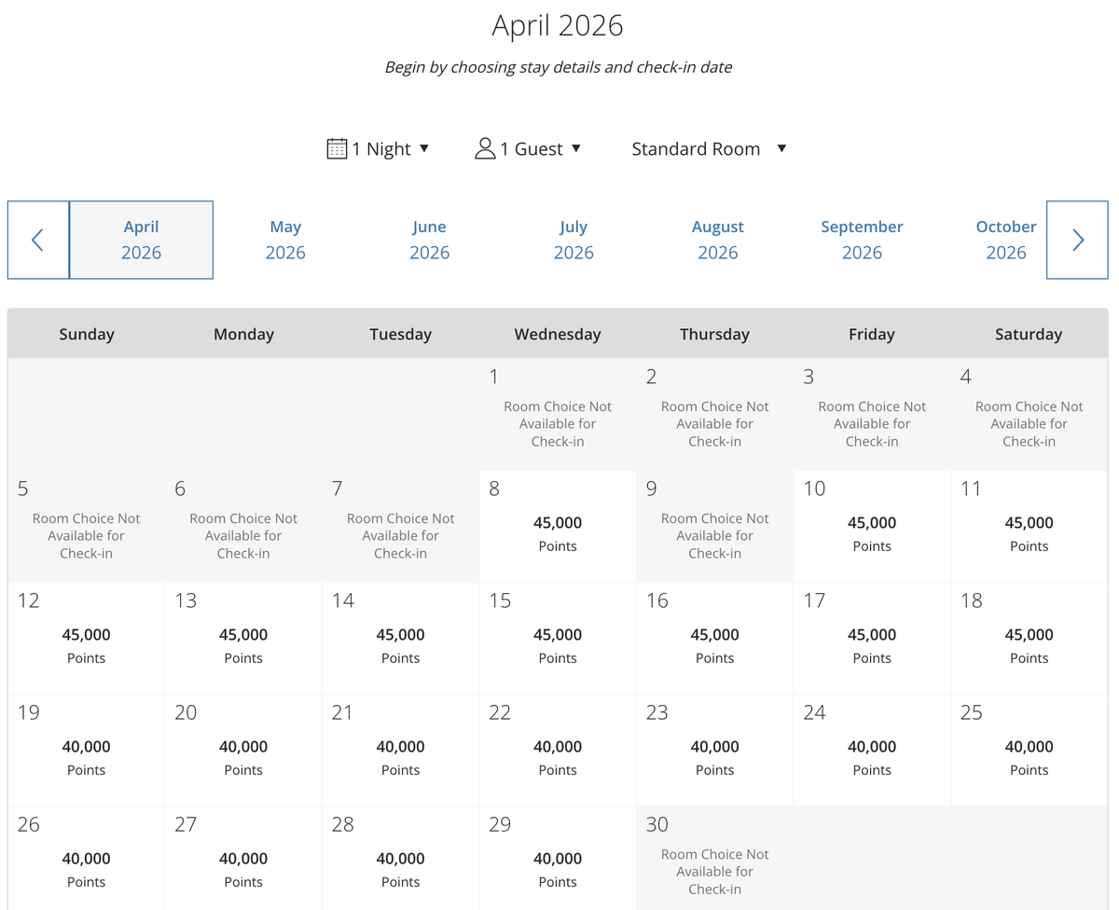Click unavailable April 4 cell

click(1029, 415)
